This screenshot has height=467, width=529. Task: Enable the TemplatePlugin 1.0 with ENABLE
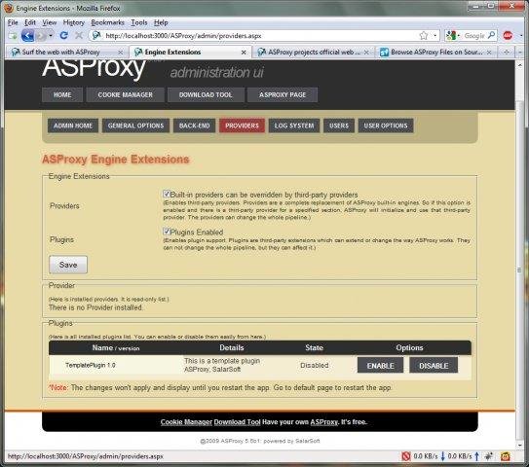[380, 366]
